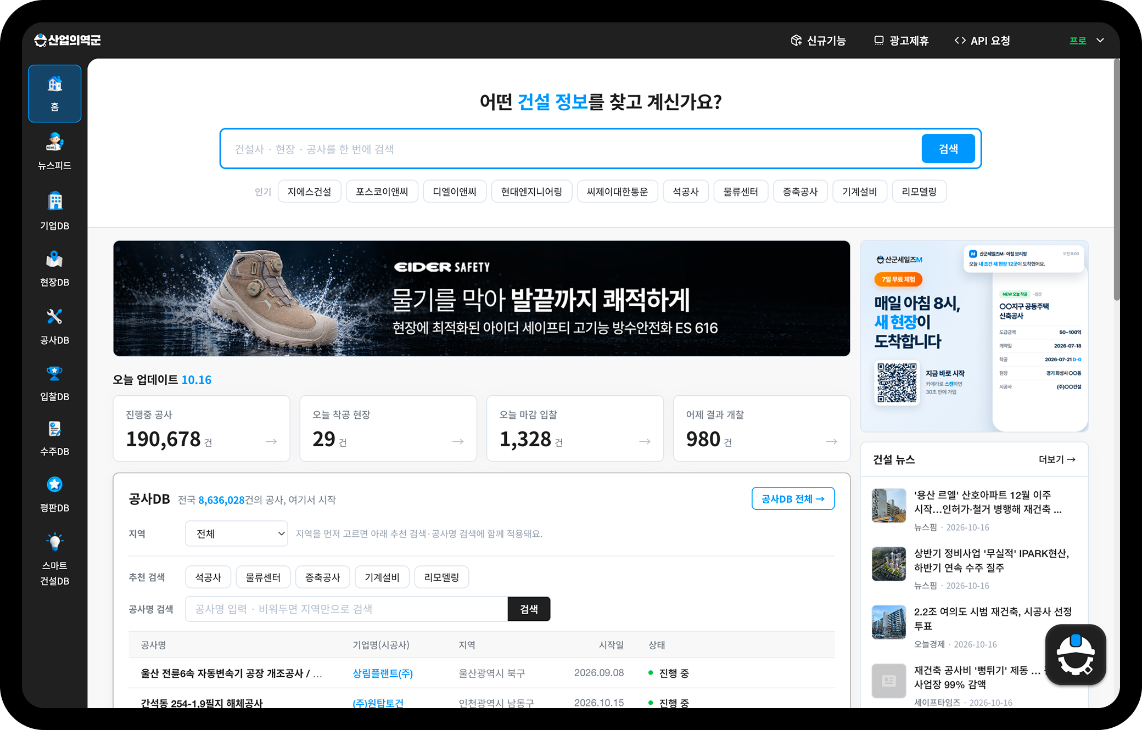
Task: Open API 요청 in top bar
Action: pos(982,41)
